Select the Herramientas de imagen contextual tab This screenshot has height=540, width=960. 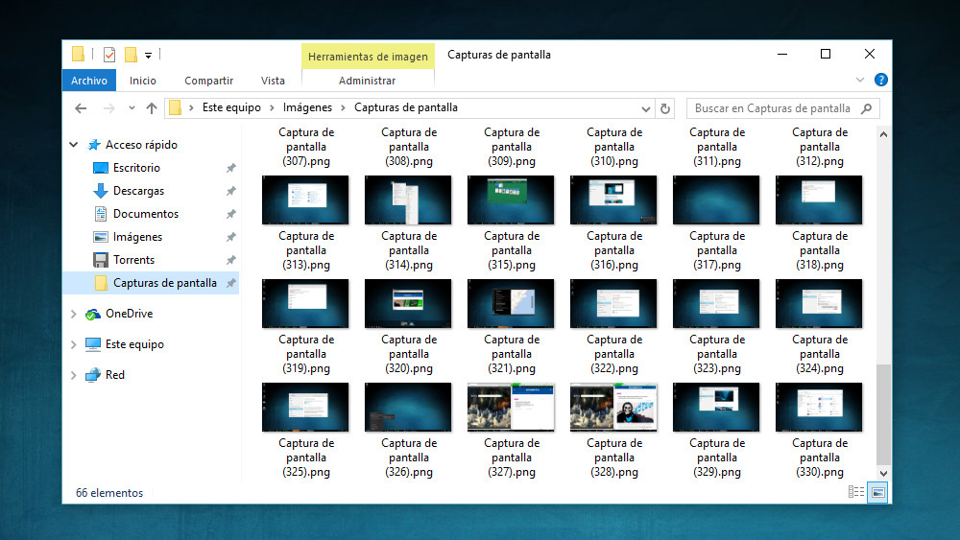pos(368,57)
